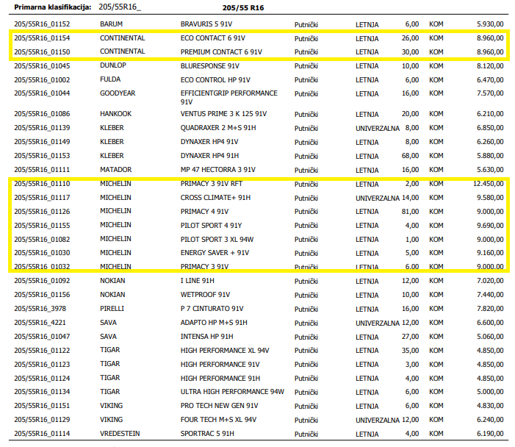Click the BLURESPONSE 91V model
Image resolution: width=515 pixels, height=447 pixels.
(x=210, y=66)
